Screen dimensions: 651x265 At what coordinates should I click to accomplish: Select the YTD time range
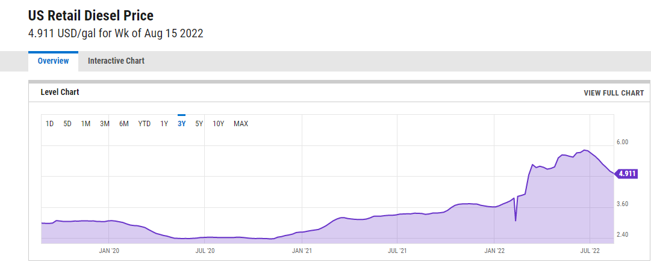coord(145,123)
